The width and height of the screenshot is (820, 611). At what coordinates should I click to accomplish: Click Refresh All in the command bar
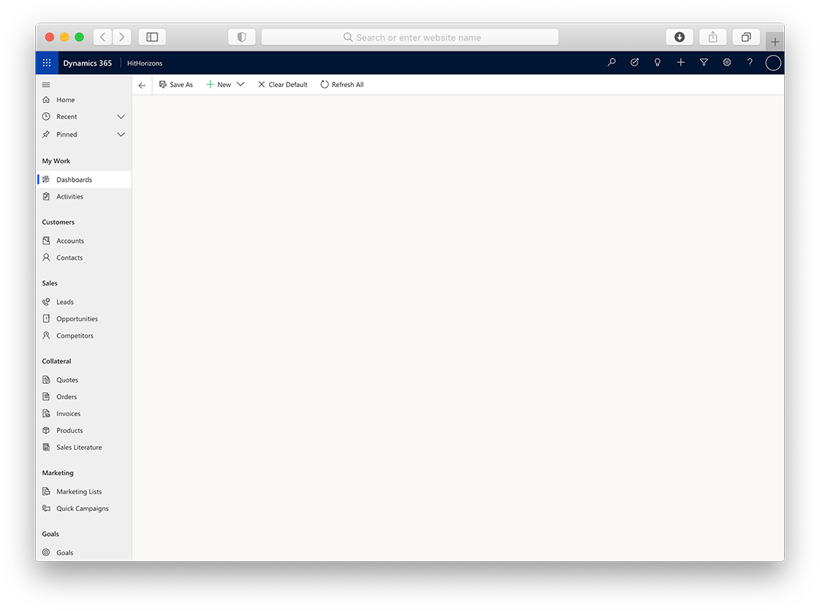click(x=342, y=85)
